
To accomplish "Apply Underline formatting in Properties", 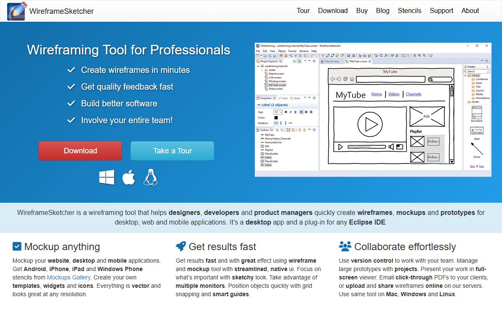I will tap(295, 112).
